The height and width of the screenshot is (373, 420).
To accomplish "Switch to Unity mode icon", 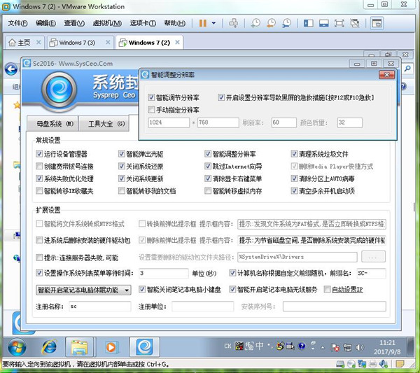I will coord(355,23).
